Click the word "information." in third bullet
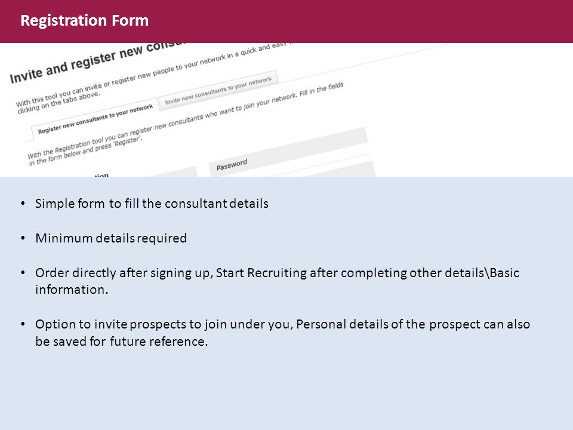 72,290
